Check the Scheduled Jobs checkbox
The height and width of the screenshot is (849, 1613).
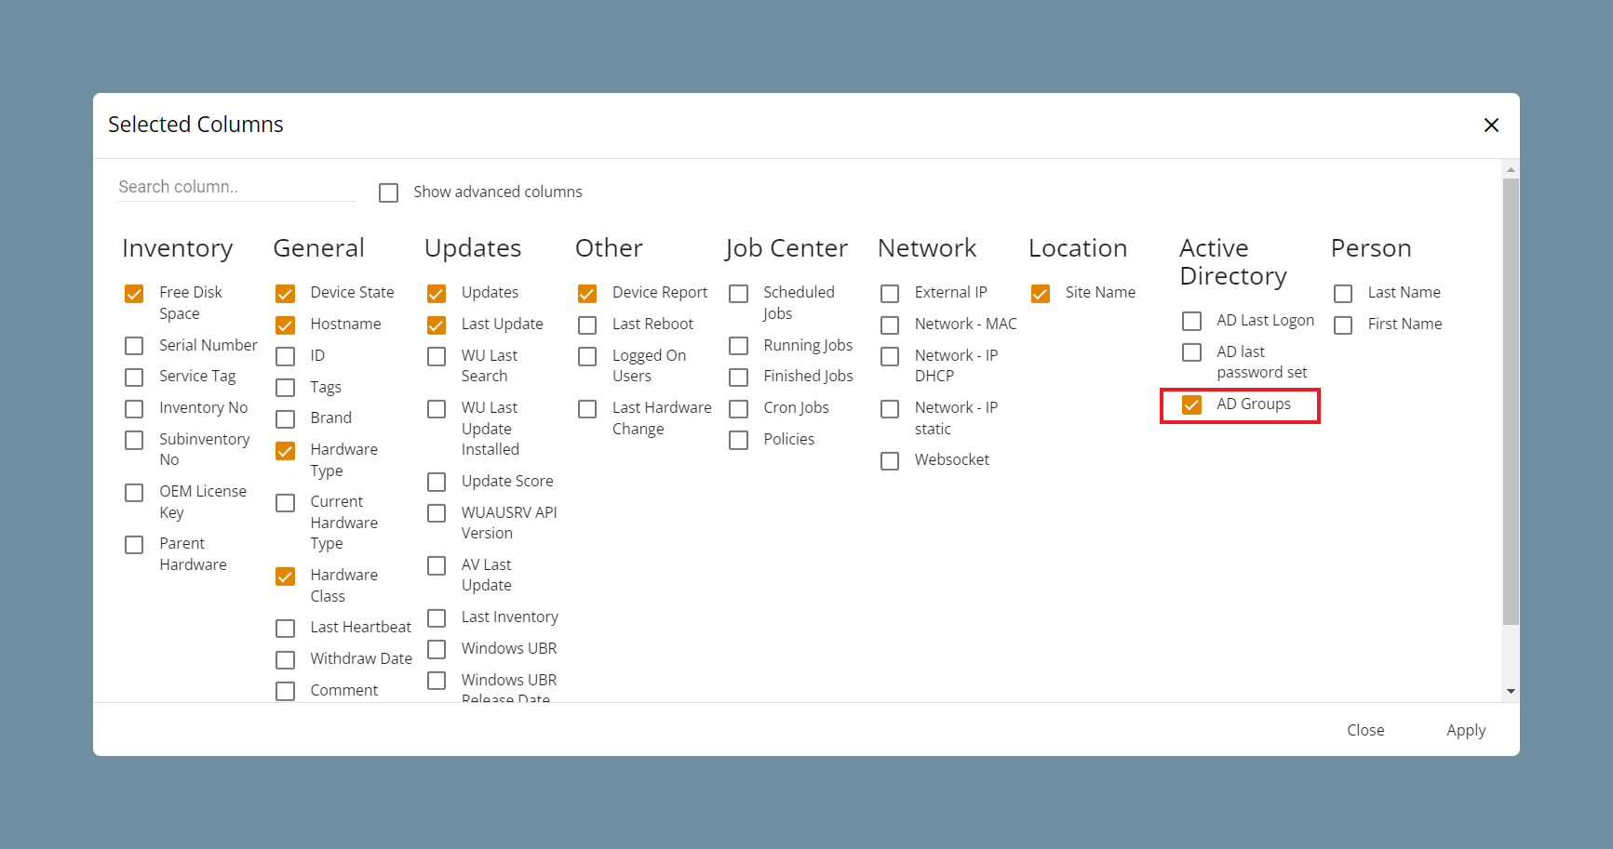[738, 294]
